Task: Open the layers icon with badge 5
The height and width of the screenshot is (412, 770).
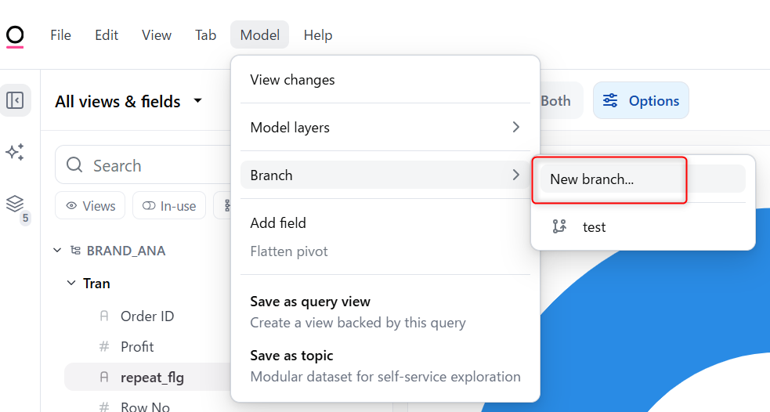Action: (16, 205)
